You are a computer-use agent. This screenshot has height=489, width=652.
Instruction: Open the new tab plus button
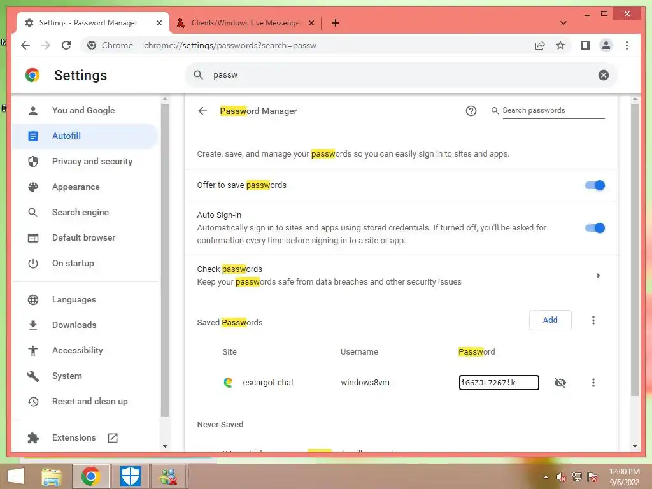(x=336, y=23)
